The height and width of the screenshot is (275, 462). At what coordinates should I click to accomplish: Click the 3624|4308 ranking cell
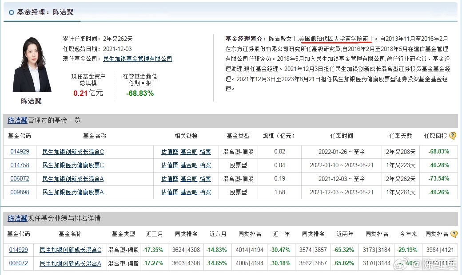pos(186,250)
